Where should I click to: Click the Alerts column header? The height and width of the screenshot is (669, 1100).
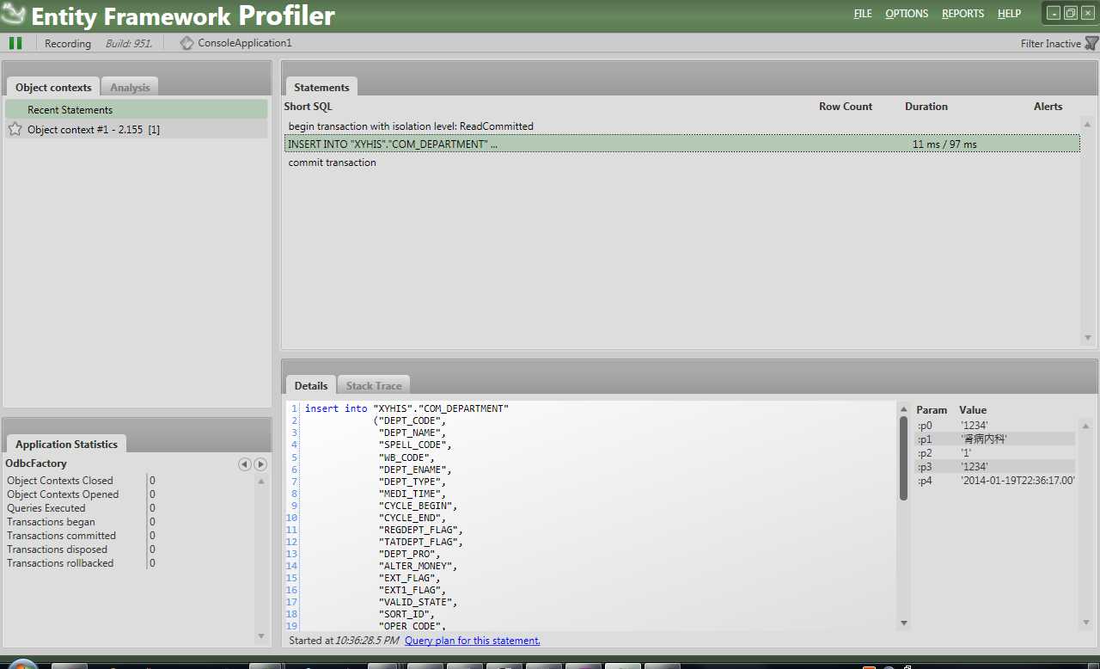(x=1048, y=107)
